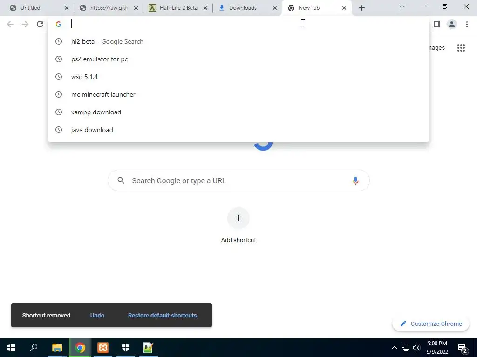Open Chrome's three-dot menu
Viewport: 477px width, 357px height.
467,24
